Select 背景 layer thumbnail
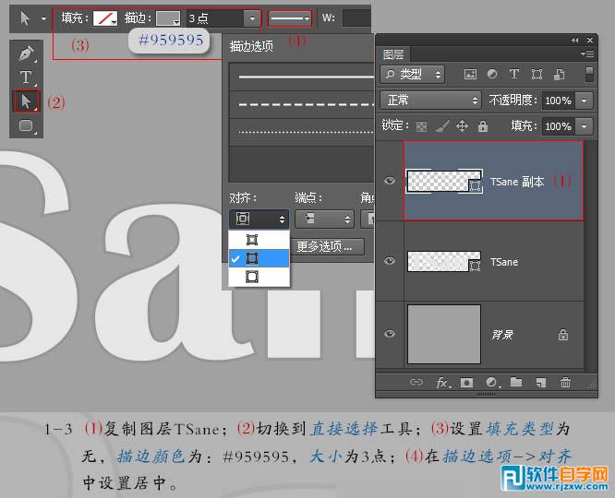 (444, 334)
